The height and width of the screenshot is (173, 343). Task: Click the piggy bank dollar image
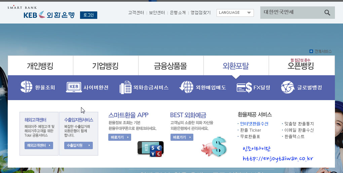click(214, 147)
